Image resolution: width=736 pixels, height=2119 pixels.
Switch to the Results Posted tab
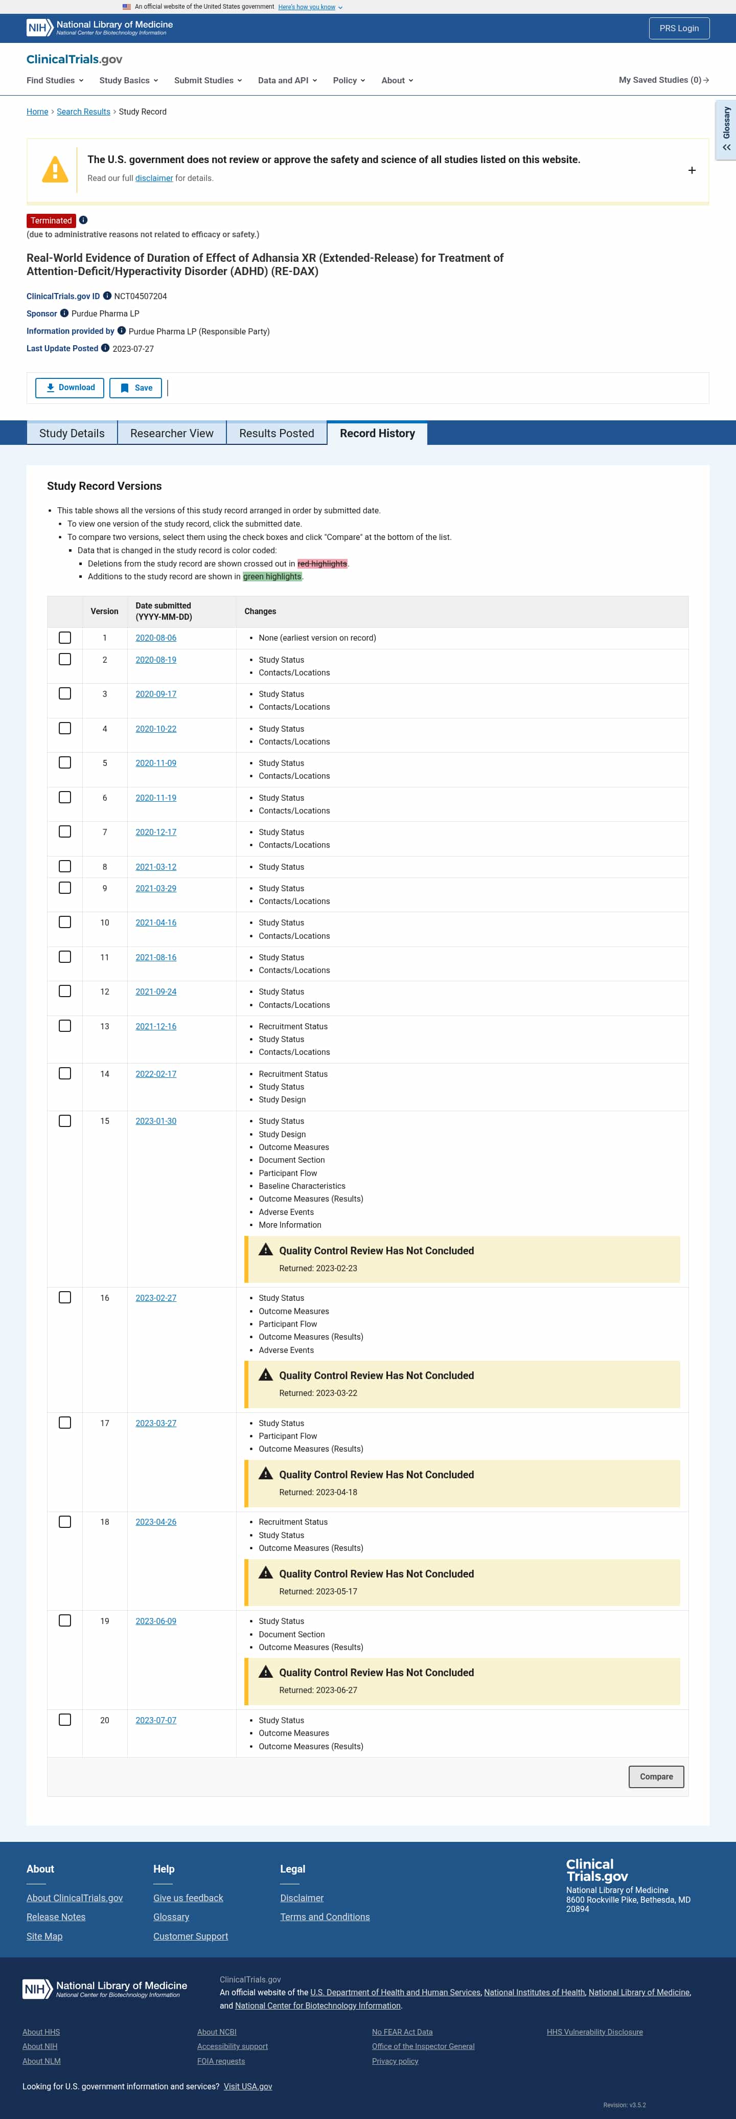[x=277, y=434]
